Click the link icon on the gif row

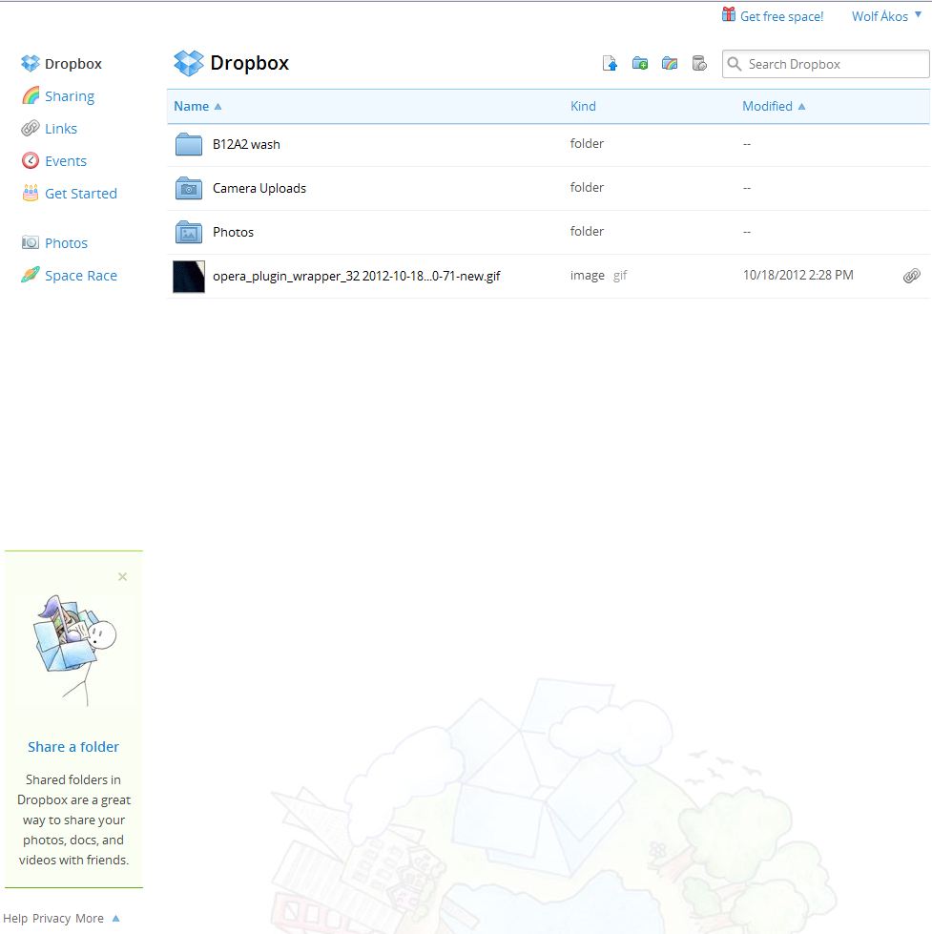(x=912, y=275)
